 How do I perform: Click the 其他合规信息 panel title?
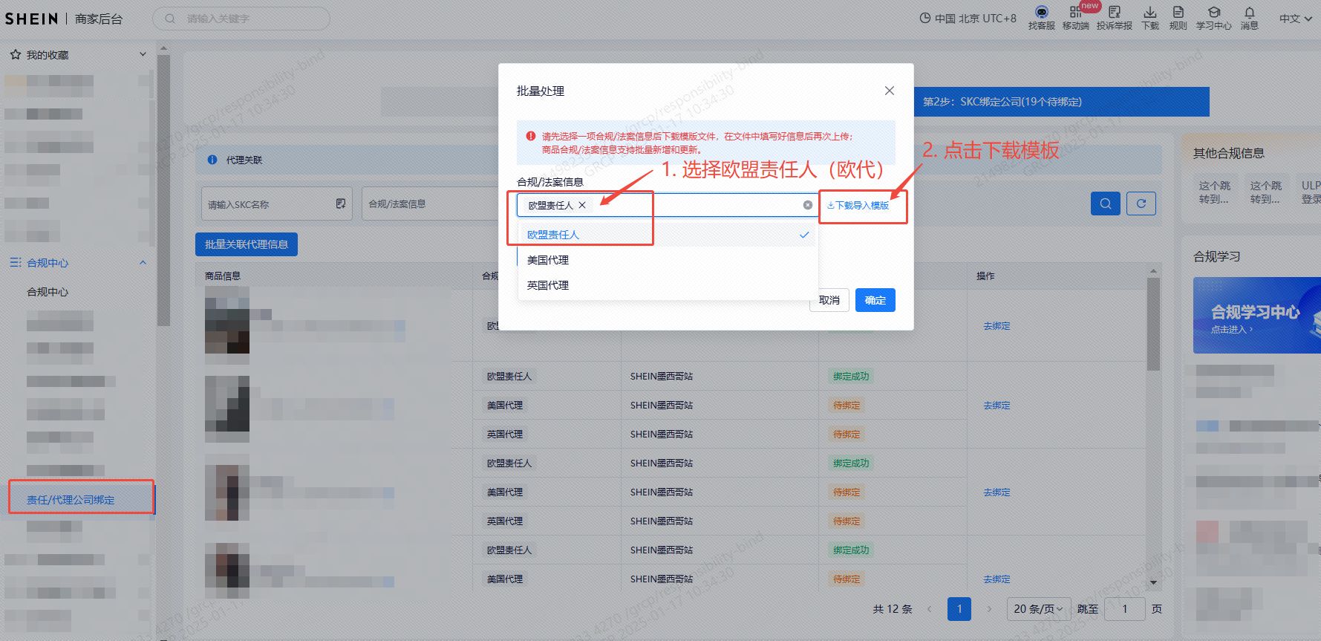1228,153
